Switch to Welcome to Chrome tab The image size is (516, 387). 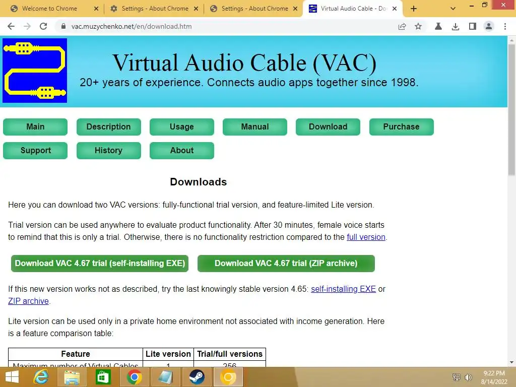click(49, 9)
